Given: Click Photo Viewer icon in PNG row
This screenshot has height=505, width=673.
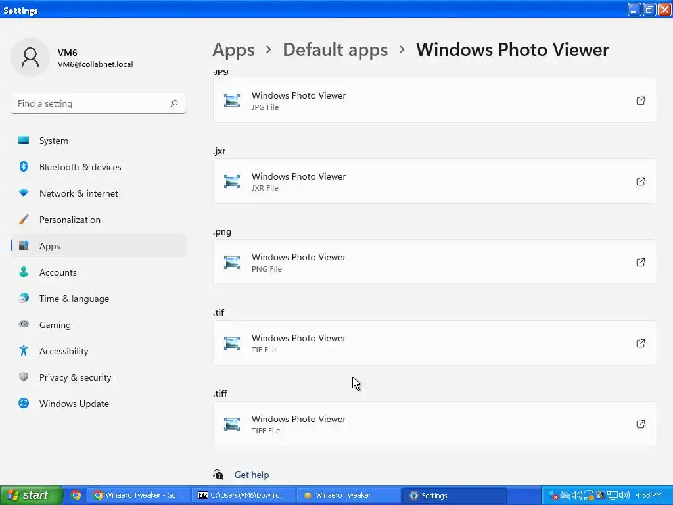Looking at the screenshot, I should coord(232,262).
